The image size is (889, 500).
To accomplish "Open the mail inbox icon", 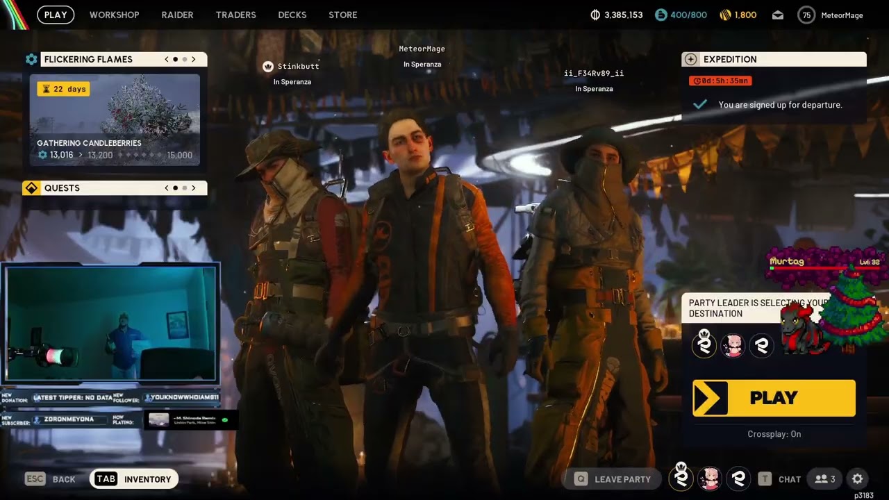I will coord(778,15).
